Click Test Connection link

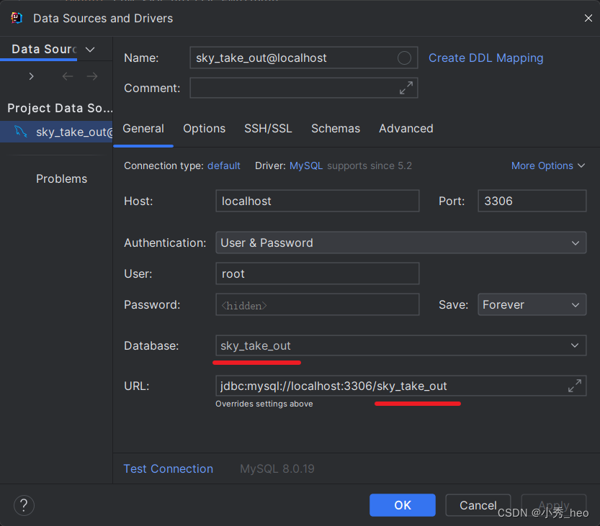coord(169,468)
